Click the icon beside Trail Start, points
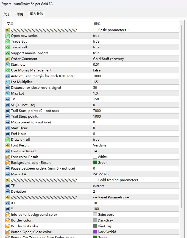Image resolution: width=187 pixels, height=238 pixels. pos(8,111)
